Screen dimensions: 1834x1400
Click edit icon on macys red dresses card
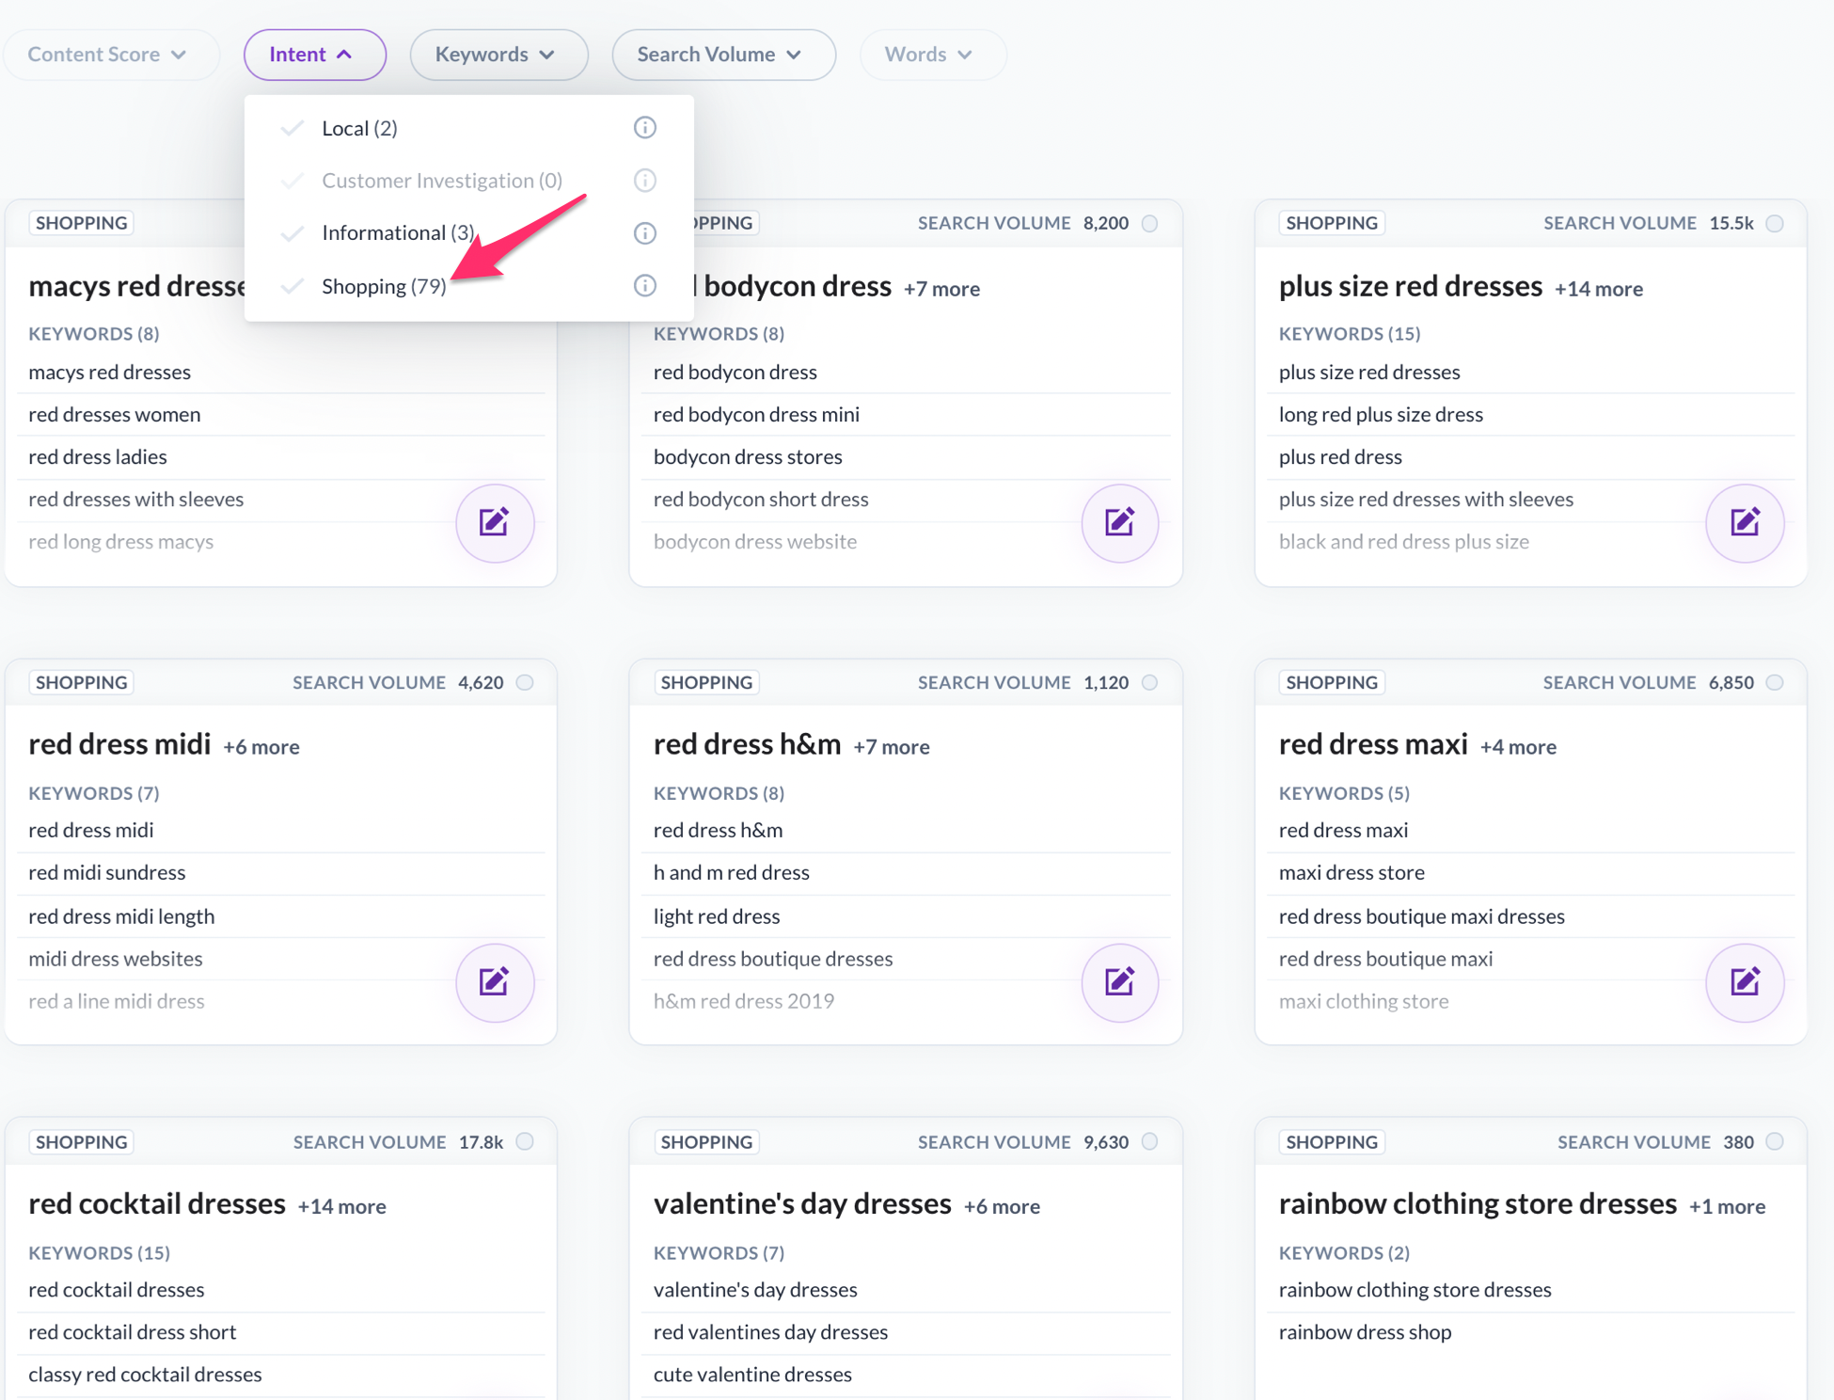tap(495, 522)
